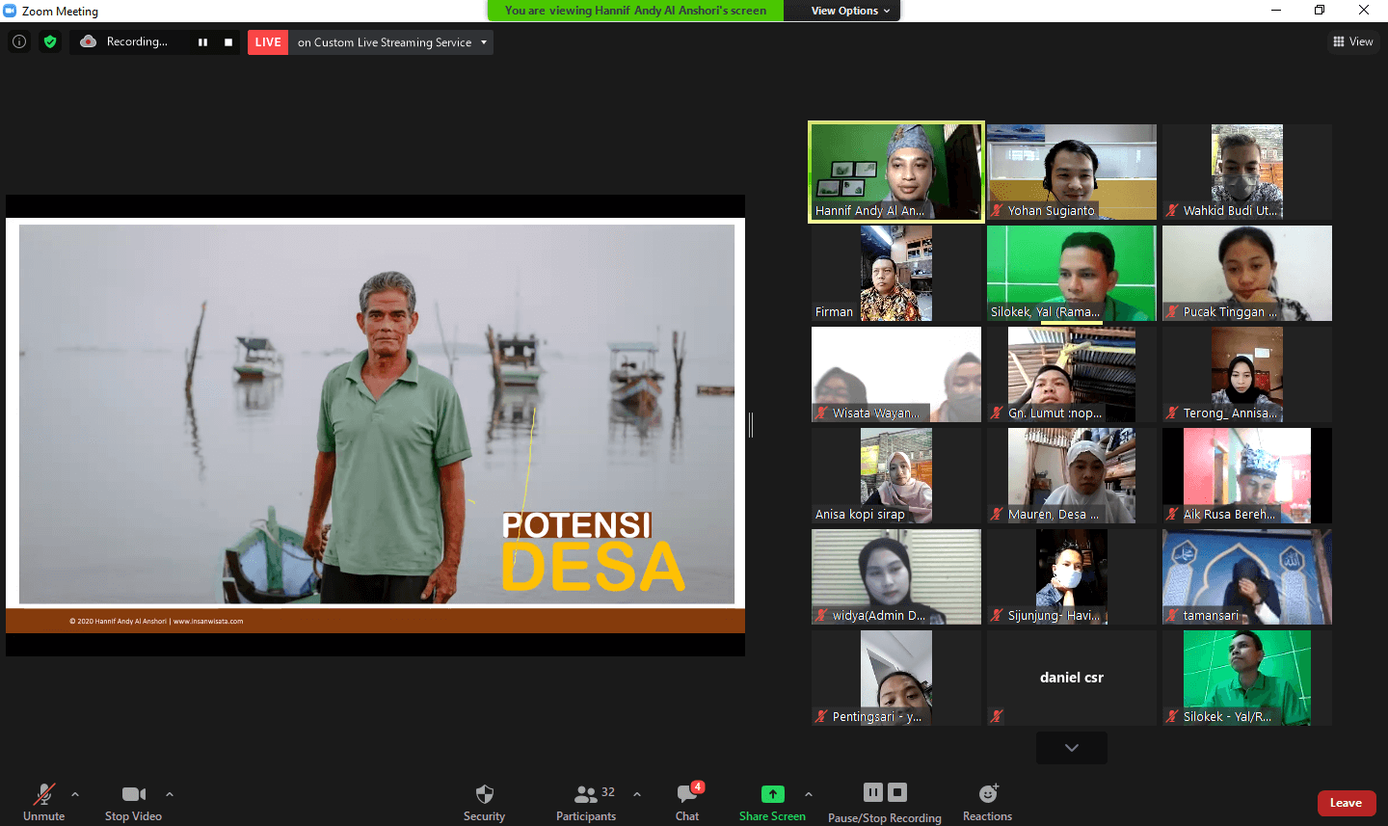1388x826 pixels.
Task: Select Yohan Sugianto's video thumbnail
Action: coord(1071,172)
